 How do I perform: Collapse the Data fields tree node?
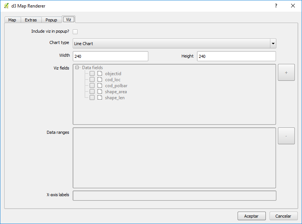point(77,68)
